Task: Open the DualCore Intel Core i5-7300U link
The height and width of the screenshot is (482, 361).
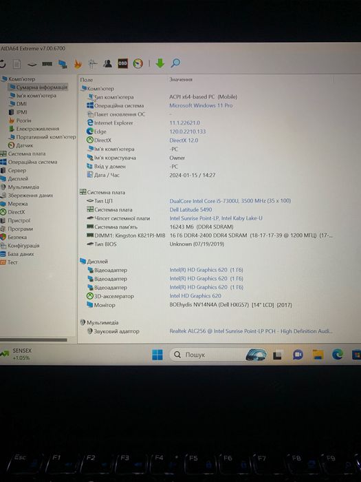Action: point(230,201)
